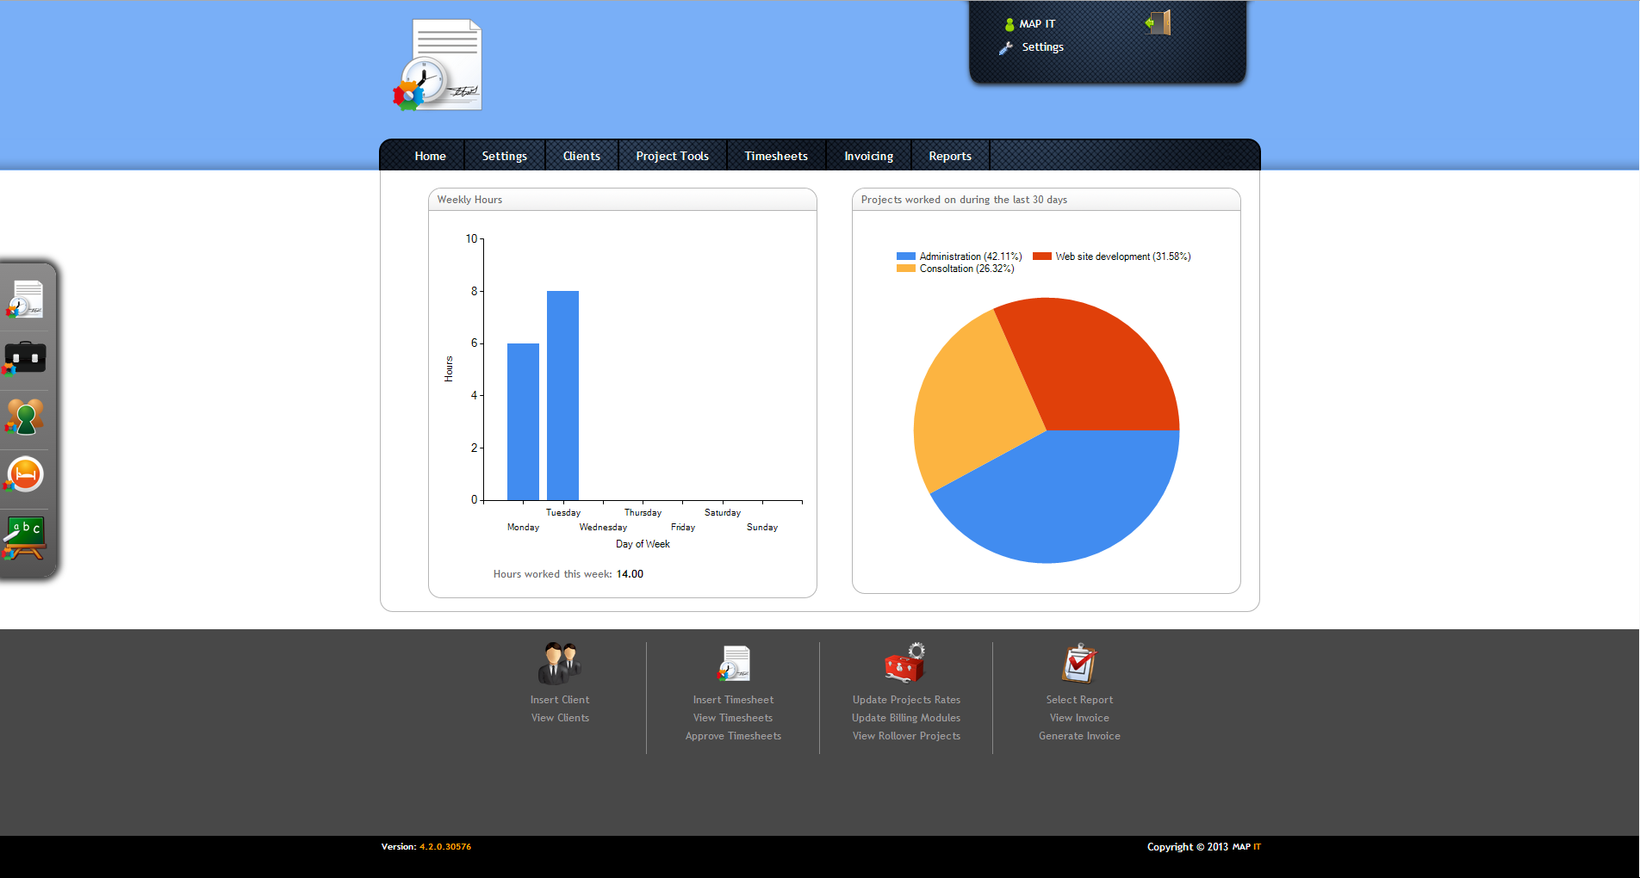Open the orange bed icon in sidebar
Viewport: 1640px width, 878px height.
pyautogui.click(x=24, y=474)
